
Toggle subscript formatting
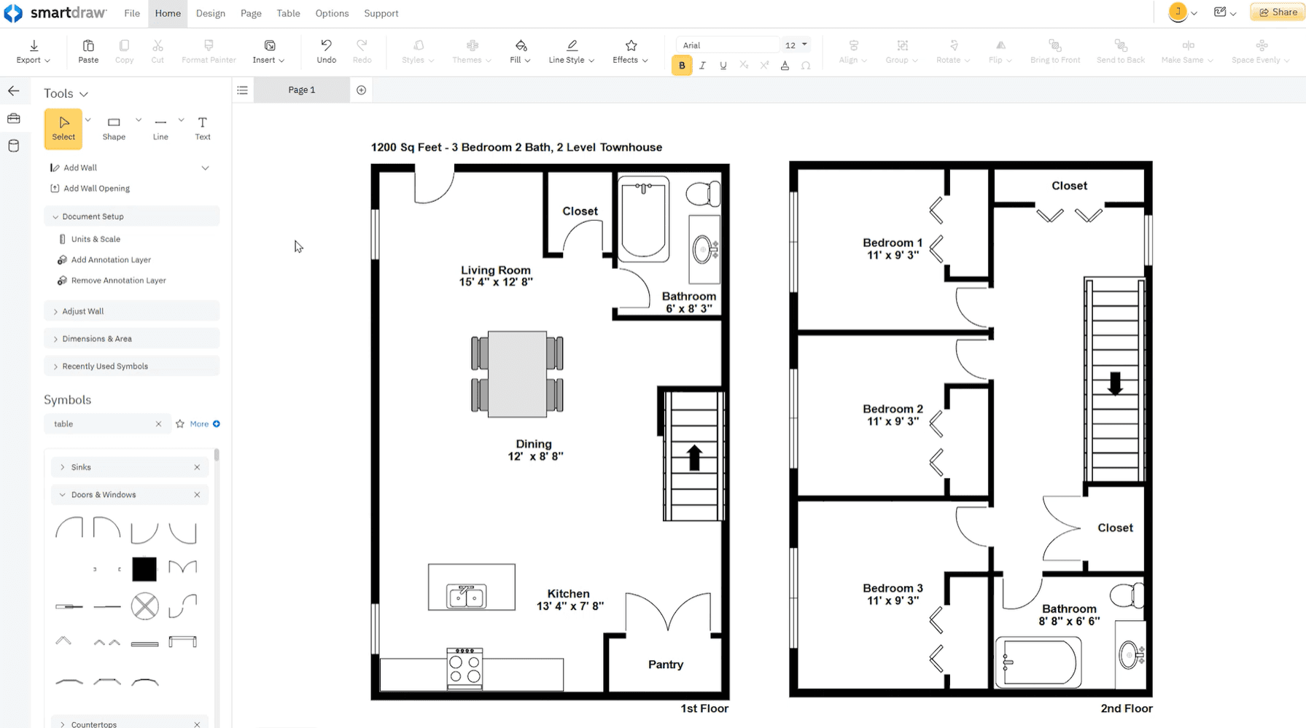[743, 65]
